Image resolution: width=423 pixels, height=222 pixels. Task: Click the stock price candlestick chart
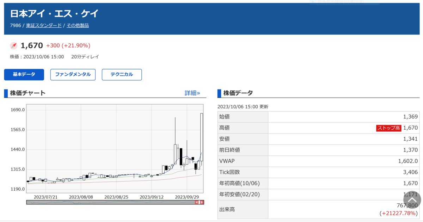(115, 148)
